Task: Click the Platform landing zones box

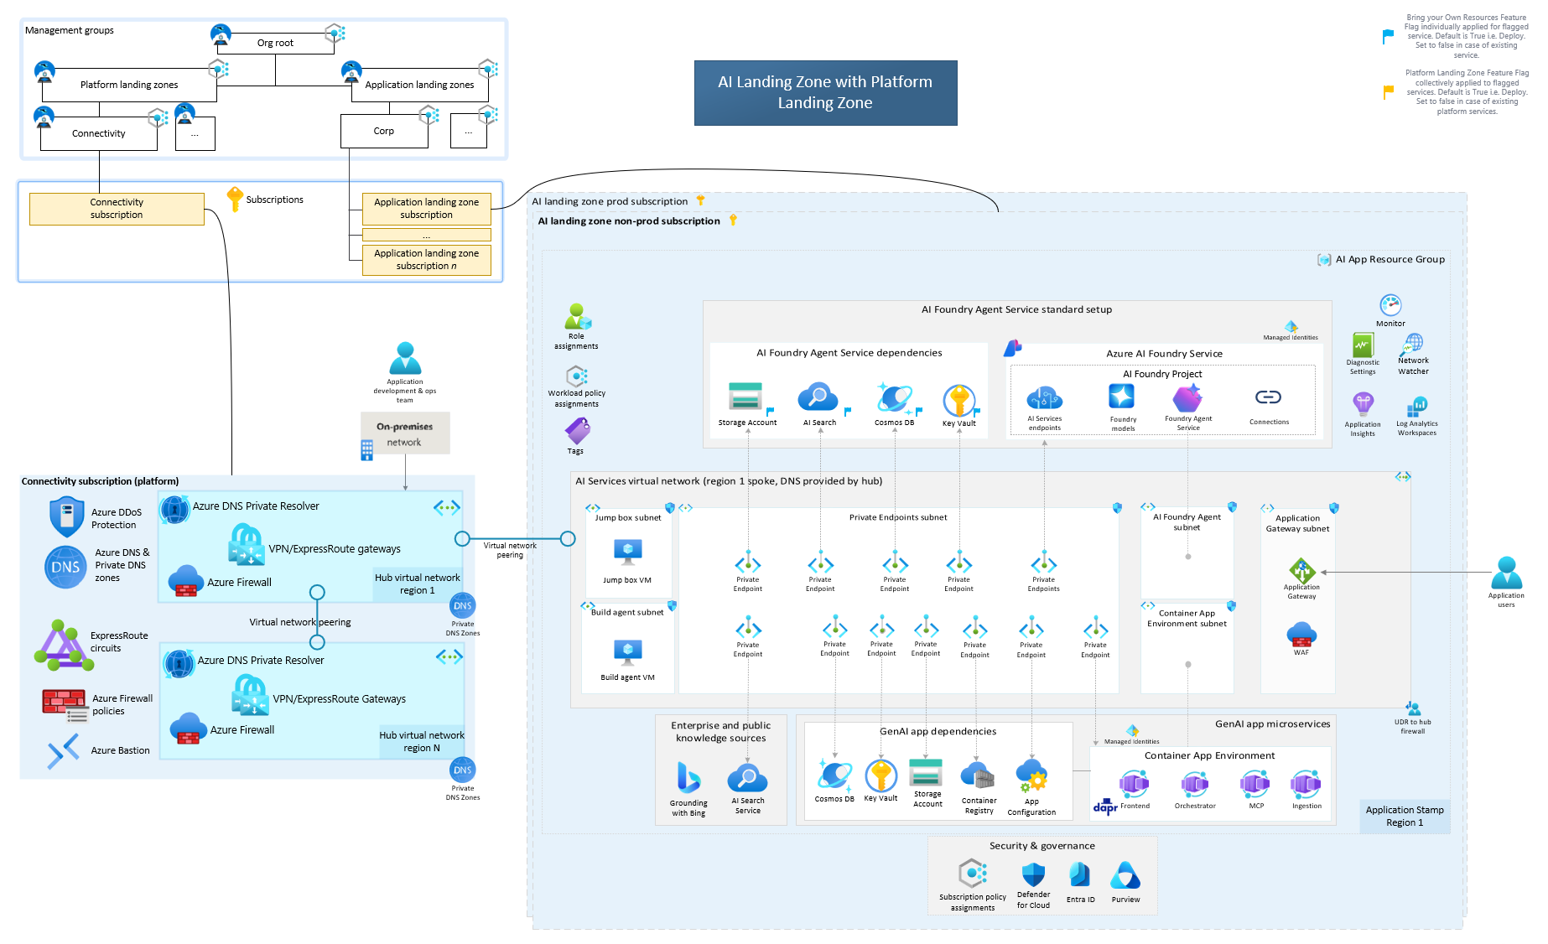Action: [129, 85]
